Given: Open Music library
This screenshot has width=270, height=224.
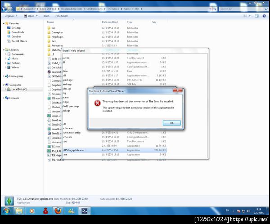Looking at the screenshot, I should tap(15, 58).
